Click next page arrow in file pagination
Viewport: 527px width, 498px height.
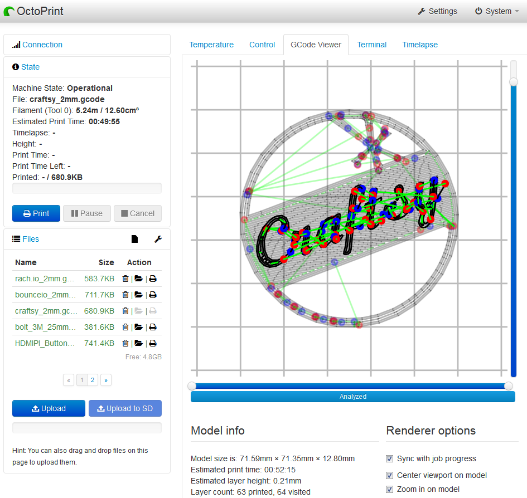106,380
